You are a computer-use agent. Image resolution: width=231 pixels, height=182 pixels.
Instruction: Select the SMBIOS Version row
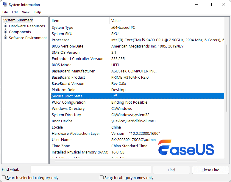tap(138, 53)
